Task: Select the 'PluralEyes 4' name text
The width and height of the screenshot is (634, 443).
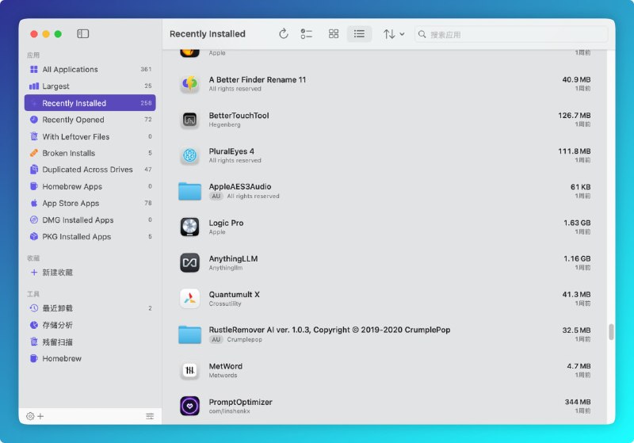Action: [231, 151]
